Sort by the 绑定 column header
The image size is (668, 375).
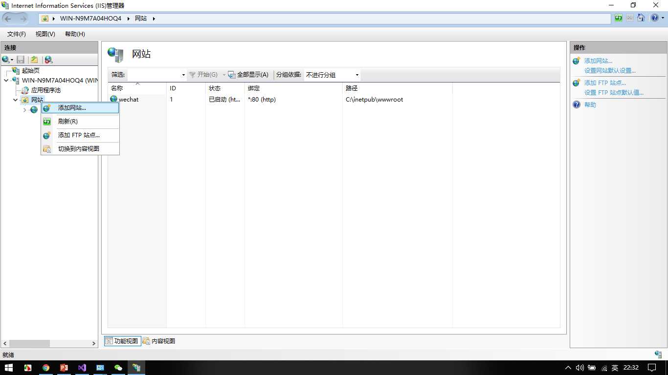tap(294, 88)
